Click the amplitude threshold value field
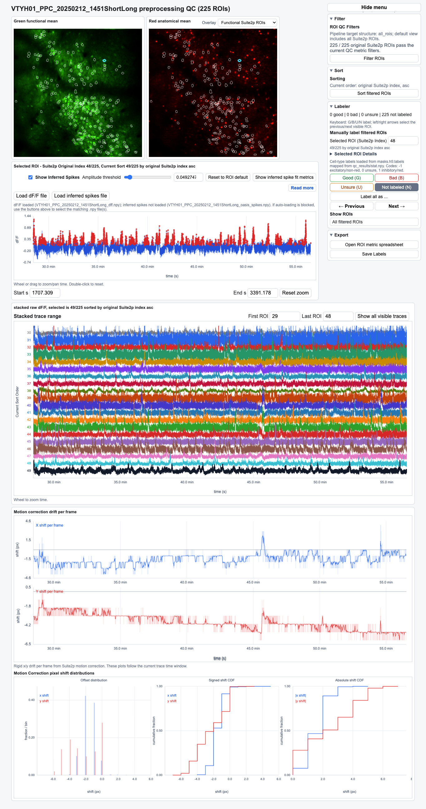 point(188,177)
